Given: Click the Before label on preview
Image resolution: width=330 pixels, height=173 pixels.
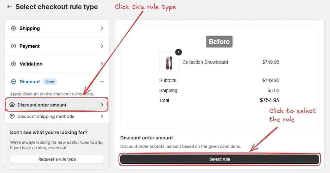Looking at the screenshot, I should coord(219,42).
